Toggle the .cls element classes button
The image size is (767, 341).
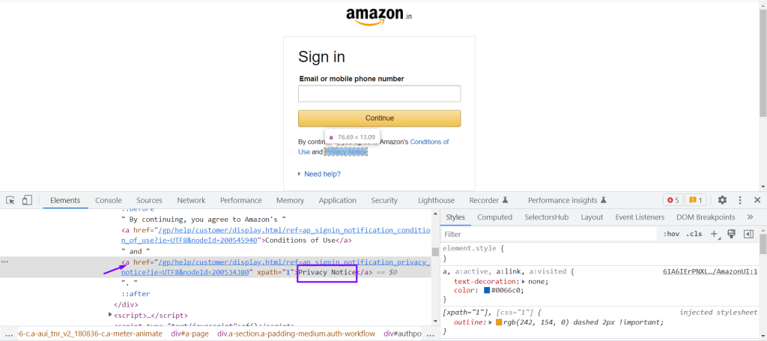pos(694,234)
